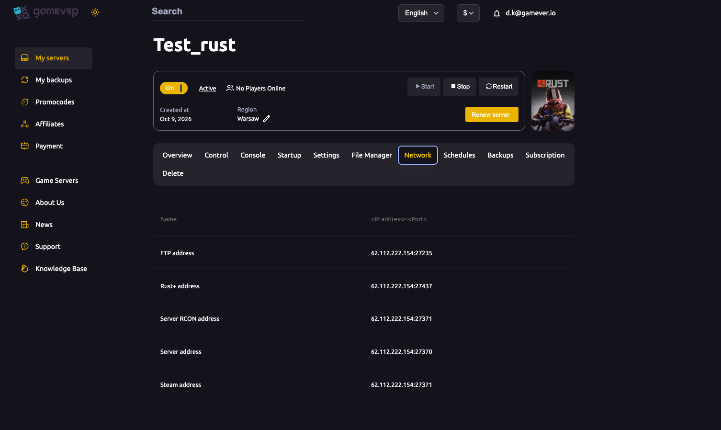Click the Search input field
This screenshot has width=721, height=430.
228,11
